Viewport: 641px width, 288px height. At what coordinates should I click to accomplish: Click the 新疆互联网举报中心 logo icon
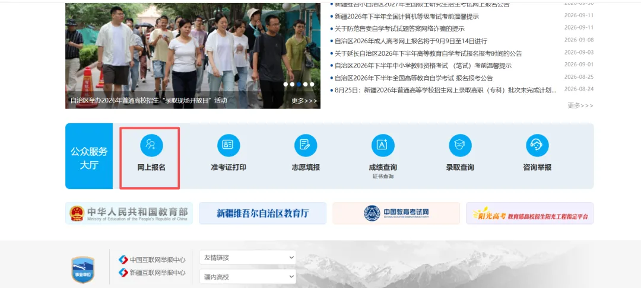point(123,273)
